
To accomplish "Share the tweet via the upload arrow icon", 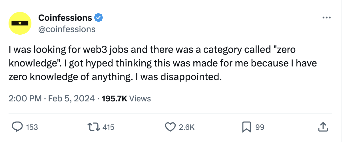I will (x=322, y=127).
